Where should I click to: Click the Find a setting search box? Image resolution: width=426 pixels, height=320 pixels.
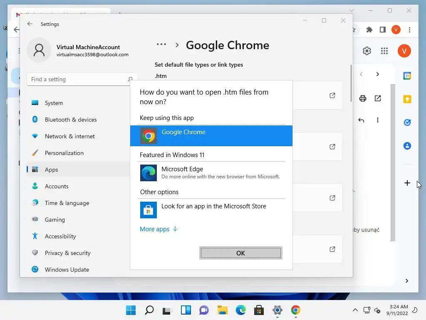82,79
